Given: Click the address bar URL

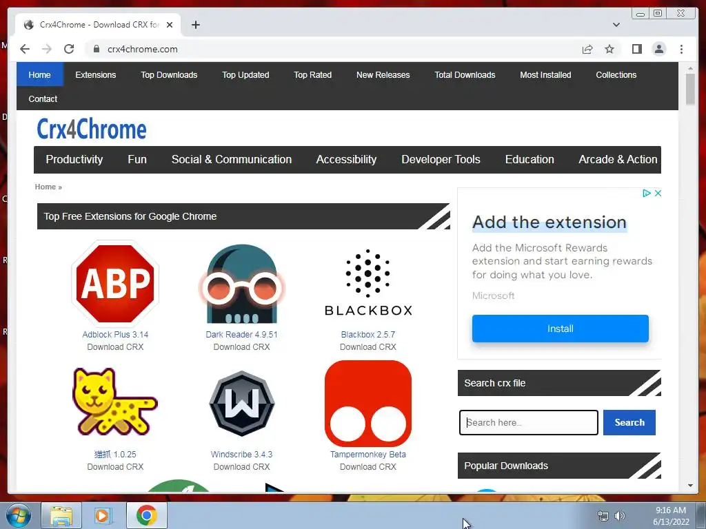Looking at the screenshot, I should [142, 49].
